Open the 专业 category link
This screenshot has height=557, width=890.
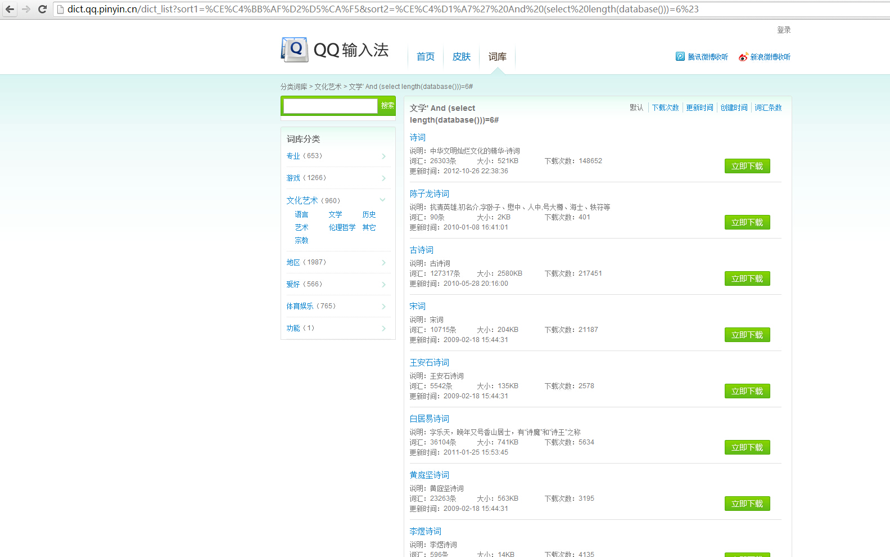point(293,156)
